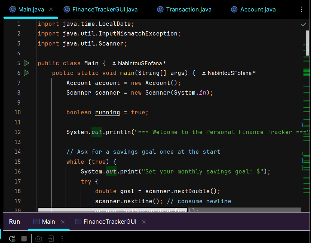Open the editor tabs options menu
The image size is (311, 243).
(x=301, y=9)
